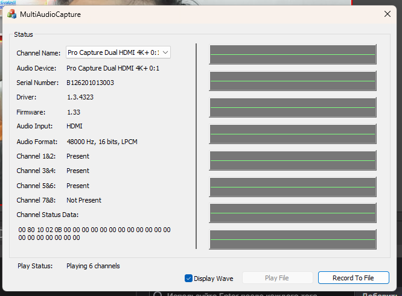Click the Audio Device value text
Screen dimensions: 402x296
(113, 68)
